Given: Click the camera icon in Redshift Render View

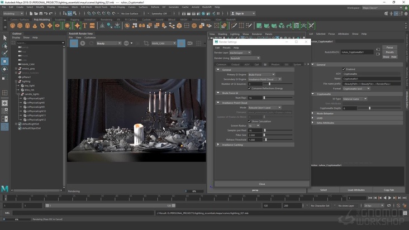Looking at the screenshot, I should point(190,43).
